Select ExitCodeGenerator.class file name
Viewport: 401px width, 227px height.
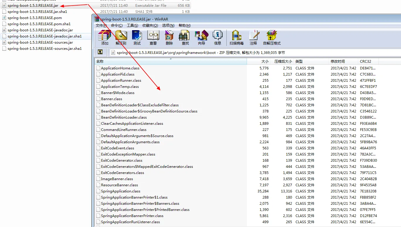click(122, 161)
